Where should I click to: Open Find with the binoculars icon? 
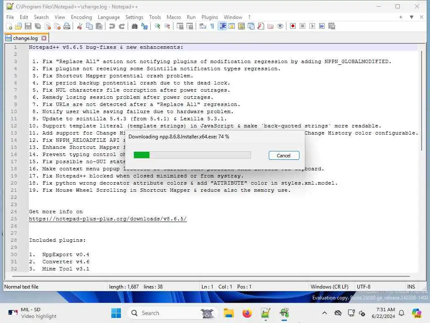(x=135, y=26)
